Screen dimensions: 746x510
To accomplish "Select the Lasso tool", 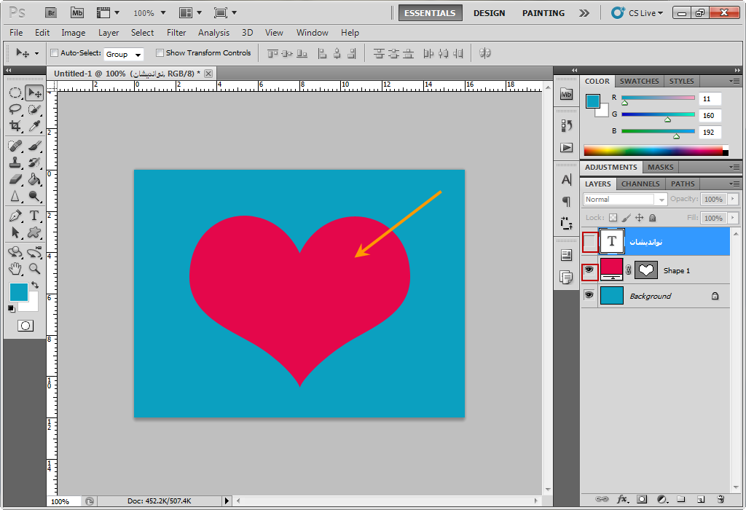I will click(15, 109).
